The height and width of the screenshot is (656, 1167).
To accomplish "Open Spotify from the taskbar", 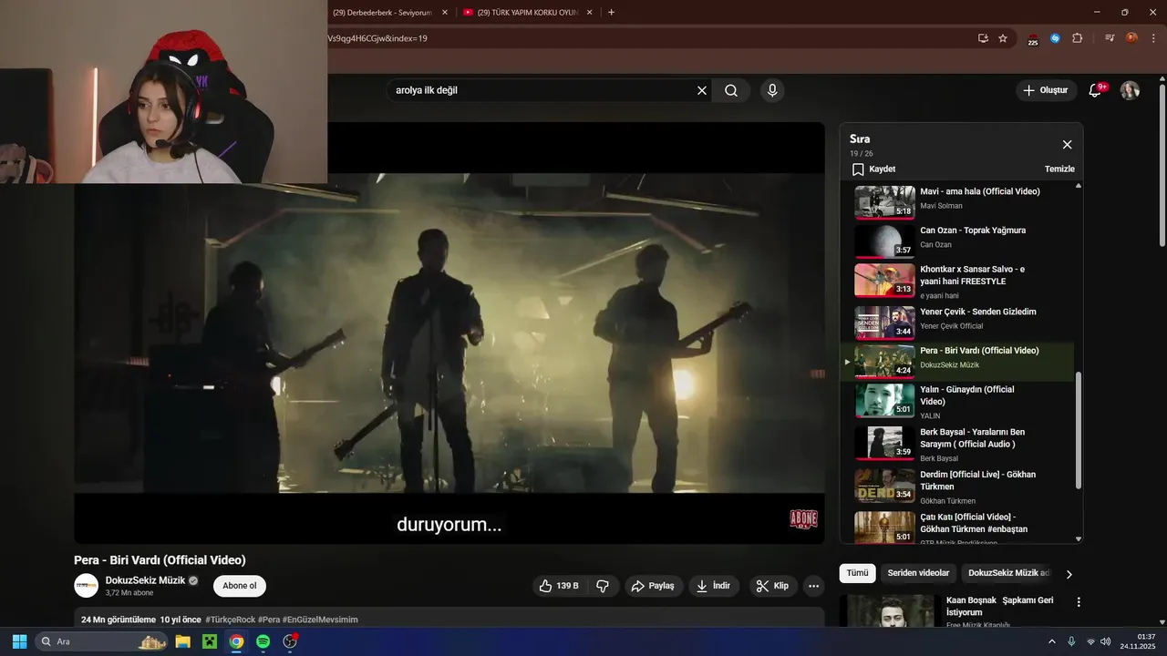I will click(263, 641).
